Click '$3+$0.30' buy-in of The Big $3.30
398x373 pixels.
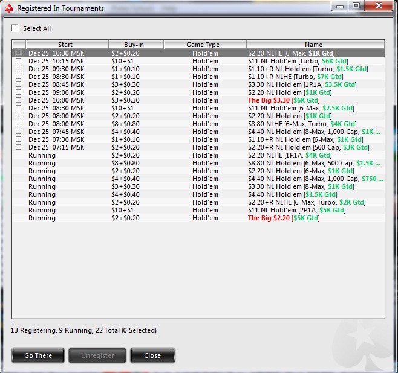coord(125,100)
